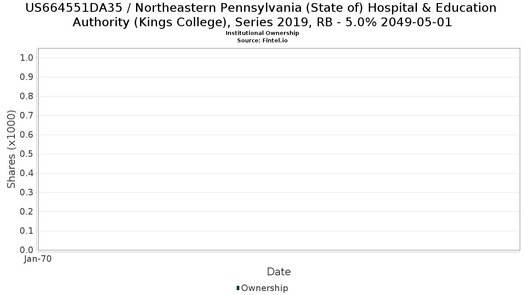Click the 0.2 y-axis tick label

27,212
